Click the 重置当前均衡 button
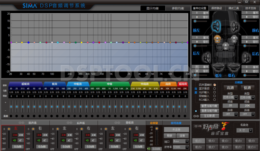Image resolution: width=260 pixels, height=151 pixels. click(210, 106)
